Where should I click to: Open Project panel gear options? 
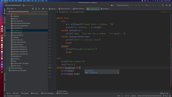43,9
